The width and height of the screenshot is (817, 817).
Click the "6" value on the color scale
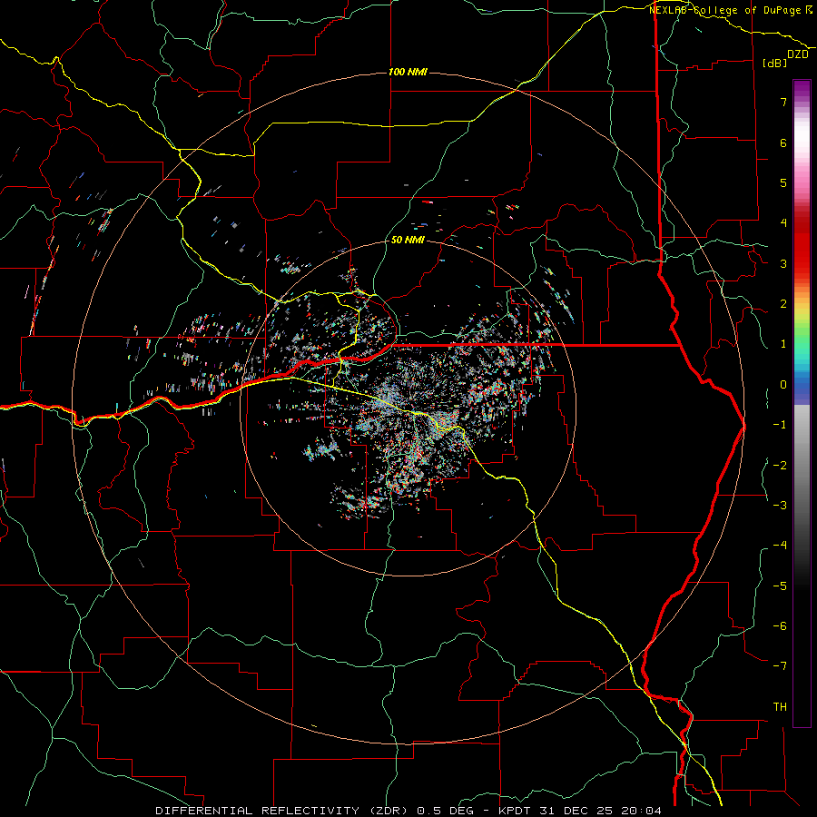tap(783, 143)
